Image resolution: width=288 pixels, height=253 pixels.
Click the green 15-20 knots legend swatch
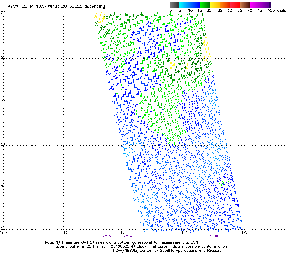click(x=205, y=5)
